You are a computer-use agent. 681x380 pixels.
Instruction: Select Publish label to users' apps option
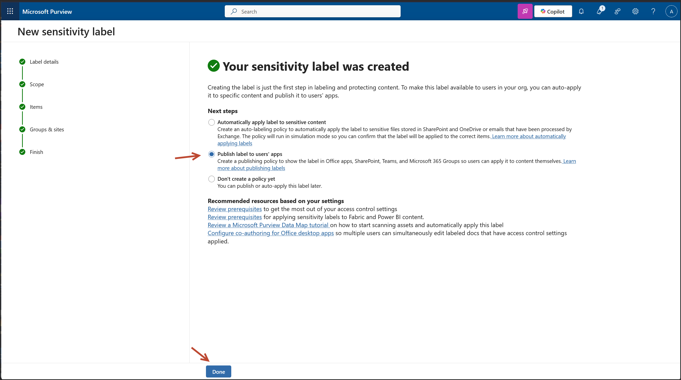(211, 154)
